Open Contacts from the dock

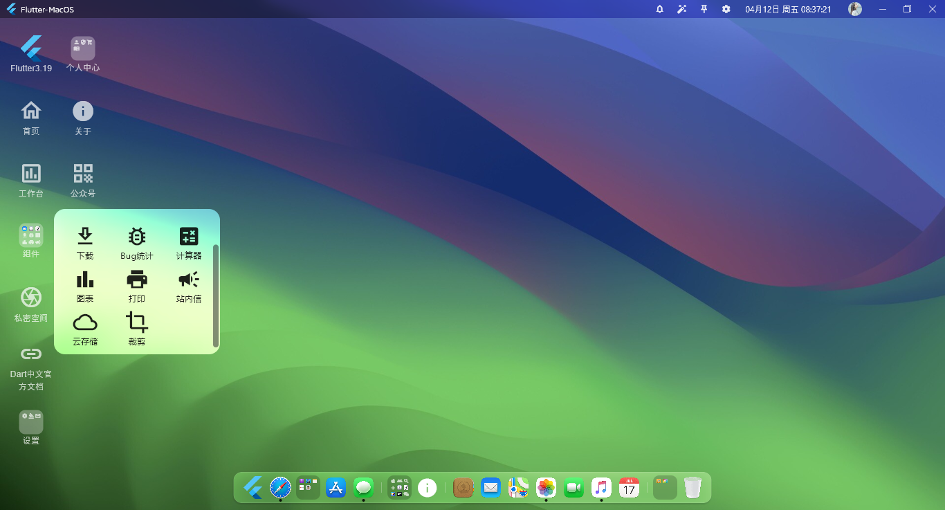click(463, 488)
